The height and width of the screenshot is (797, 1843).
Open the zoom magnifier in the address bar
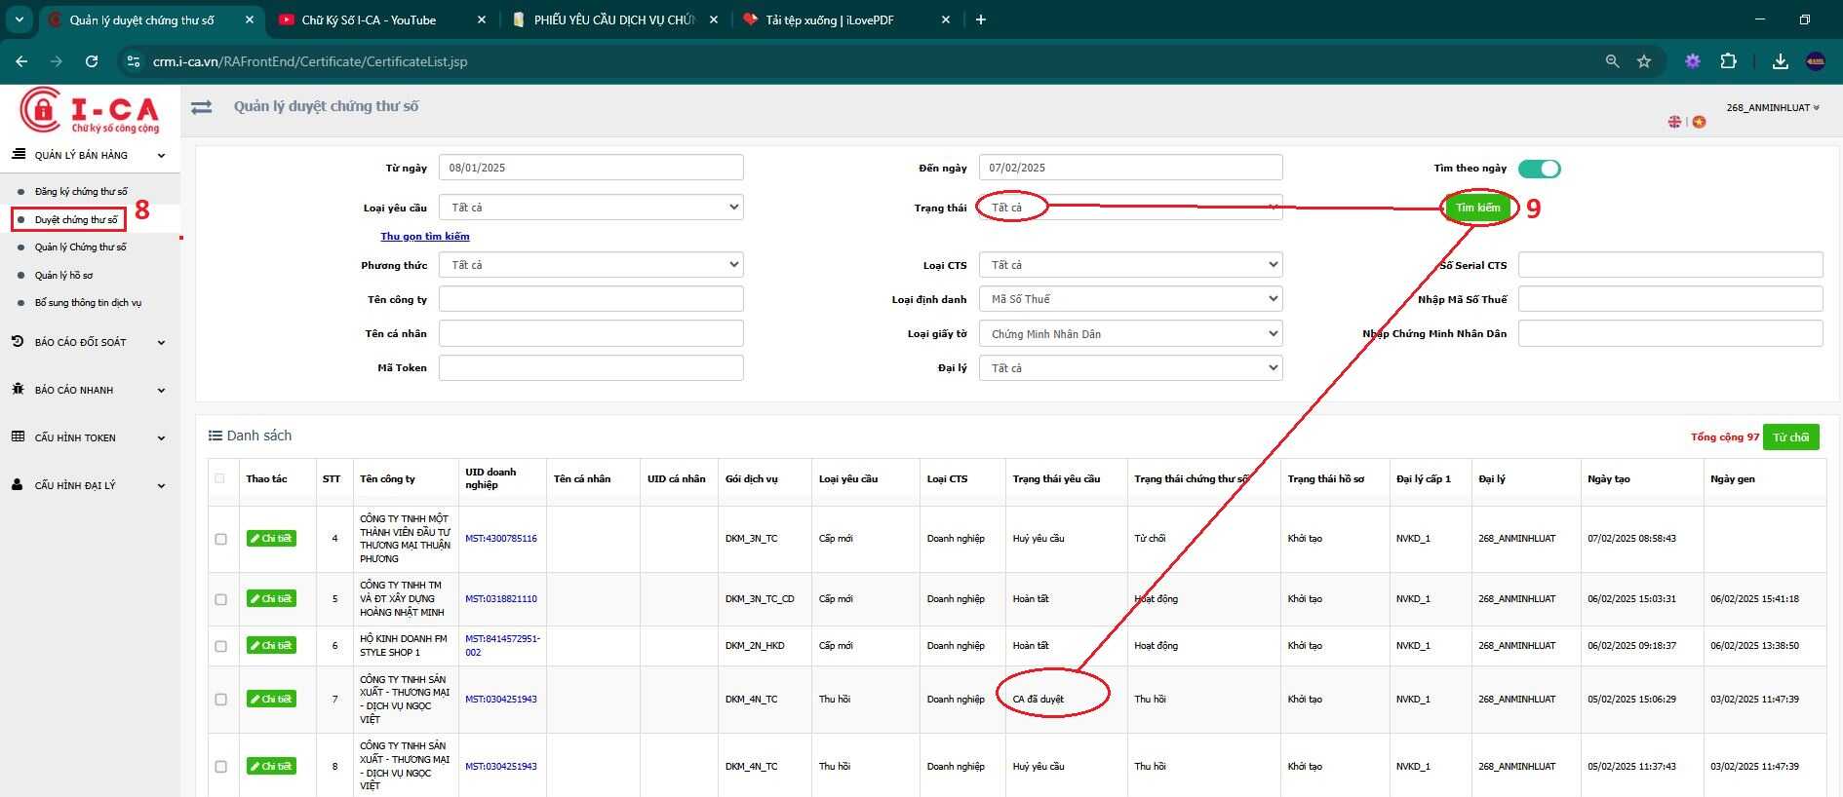pos(1612,61)
